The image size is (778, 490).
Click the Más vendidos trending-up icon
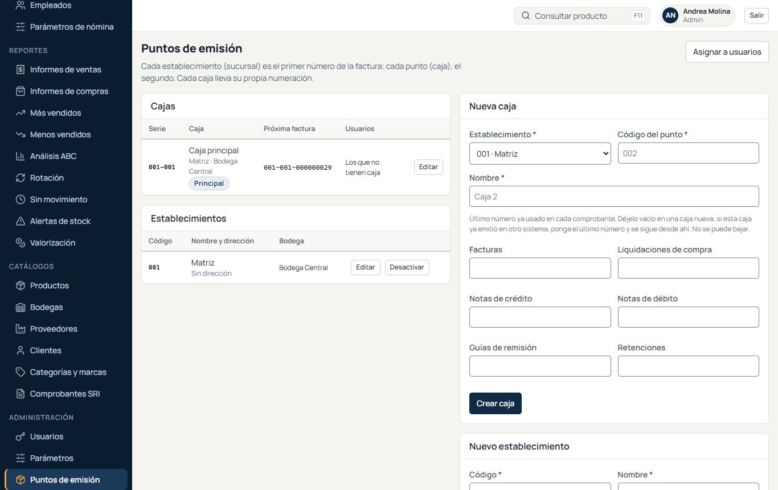(x=21, y=113)
